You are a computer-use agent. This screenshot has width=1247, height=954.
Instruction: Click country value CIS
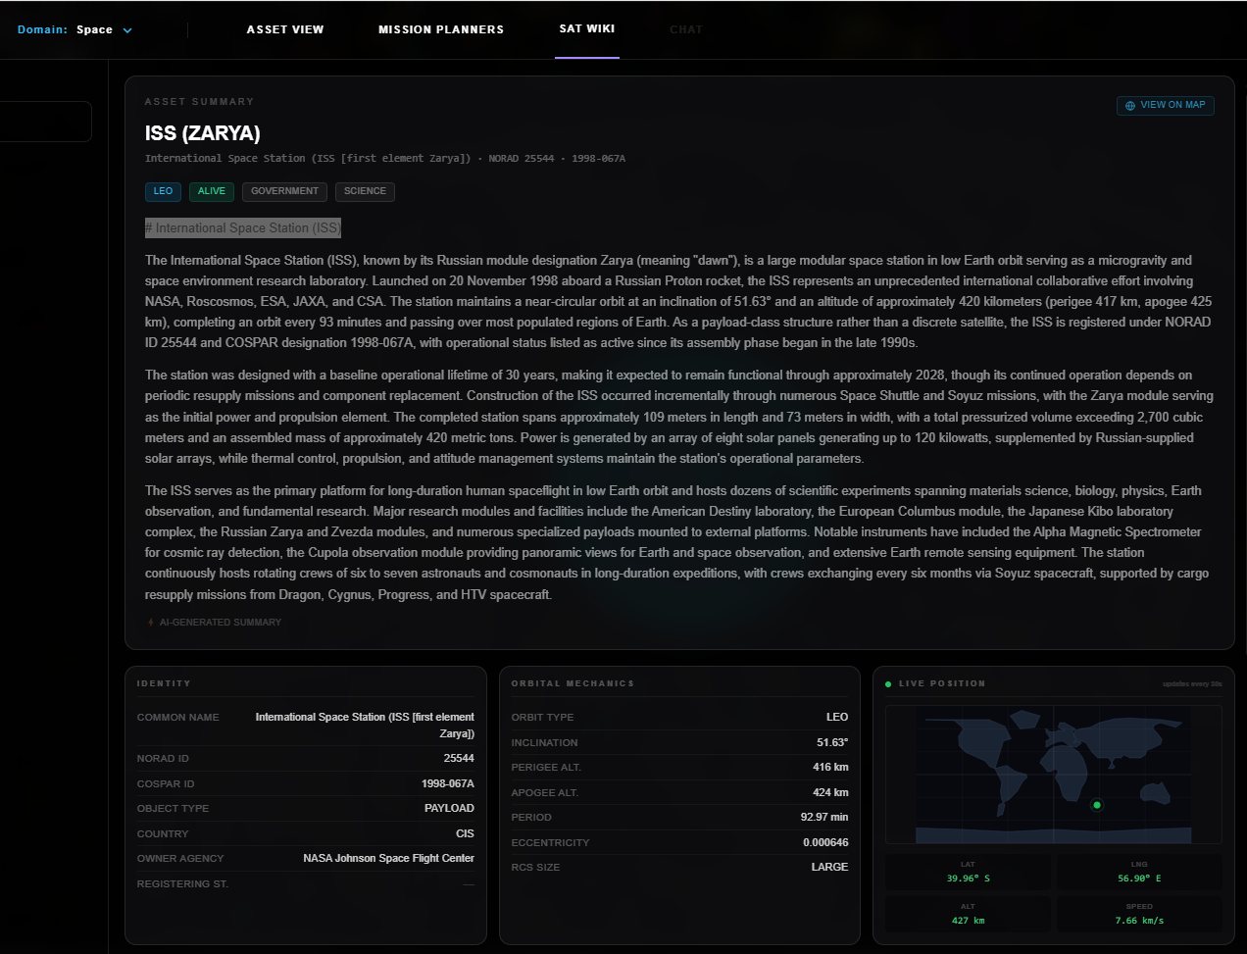465,833
